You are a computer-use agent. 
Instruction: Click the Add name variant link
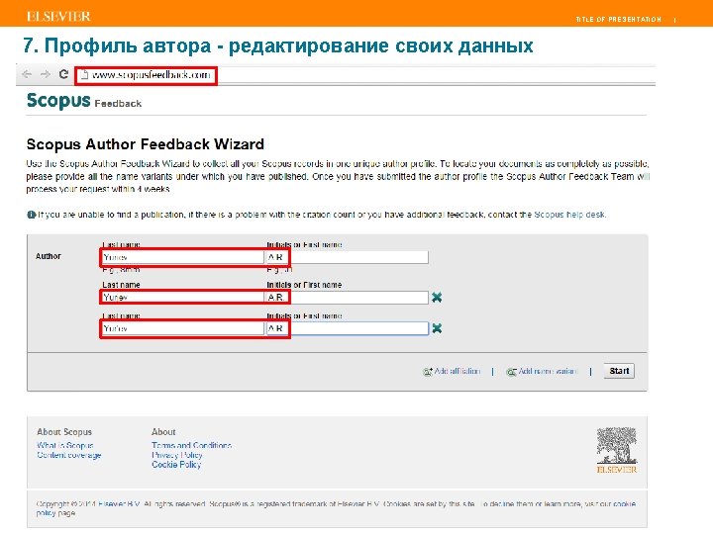point(542,372)
